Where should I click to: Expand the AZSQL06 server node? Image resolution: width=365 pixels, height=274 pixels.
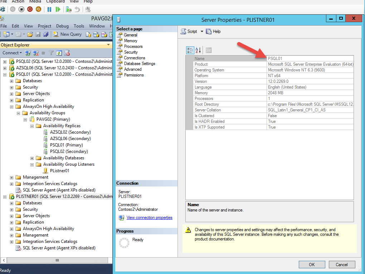[x=5, y=68]
